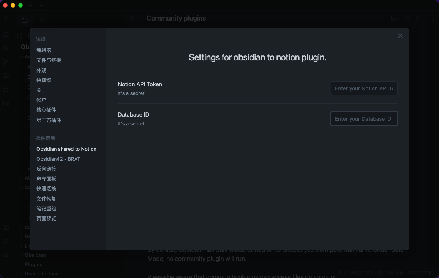Open the 核心插件 settings section
Screen dimensions: 439x278
point(46,110)
